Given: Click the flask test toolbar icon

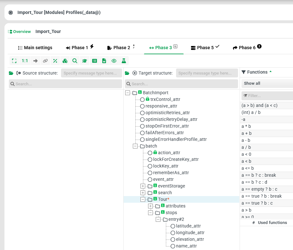Looking at the screenshot, I should 124,61.
